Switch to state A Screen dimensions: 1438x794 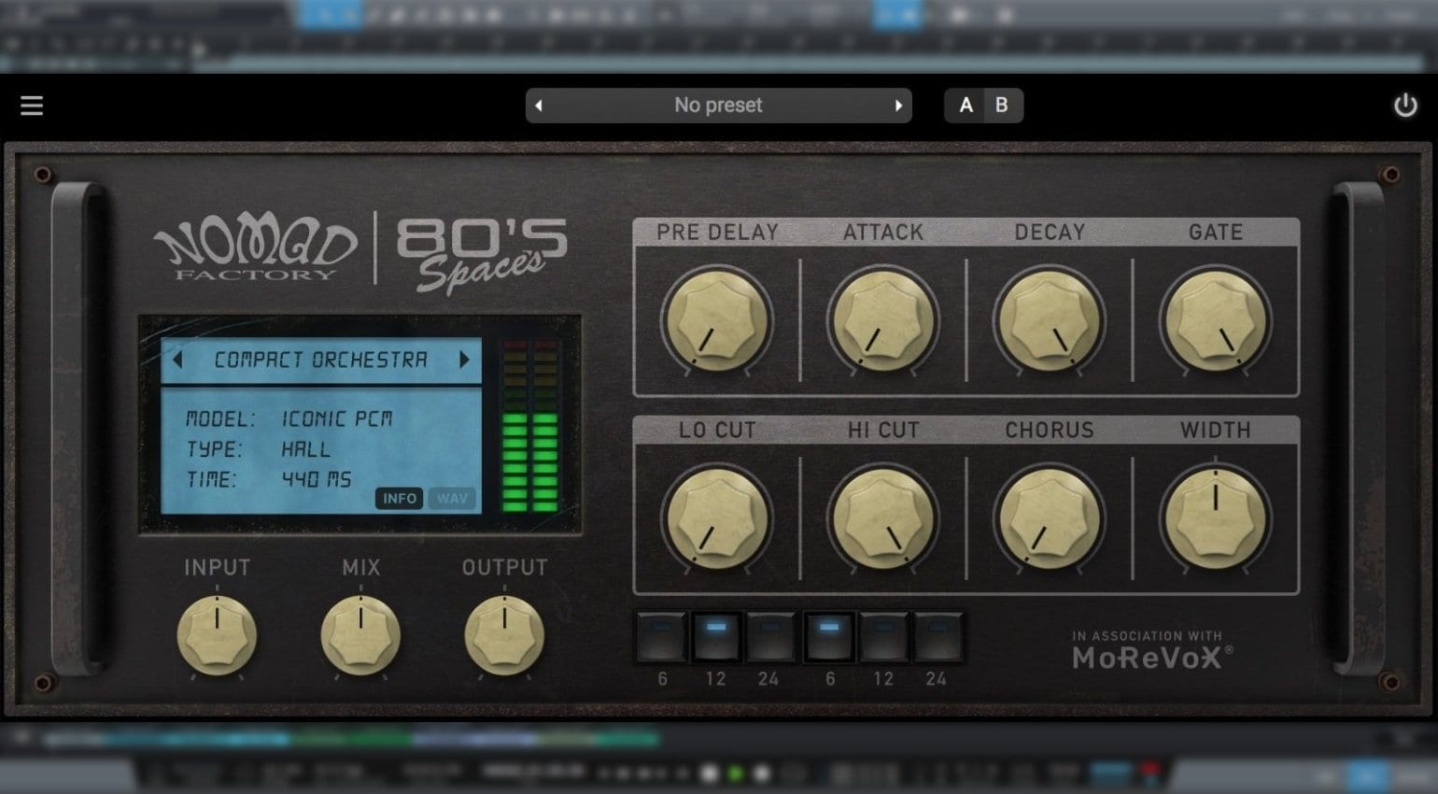966,106
